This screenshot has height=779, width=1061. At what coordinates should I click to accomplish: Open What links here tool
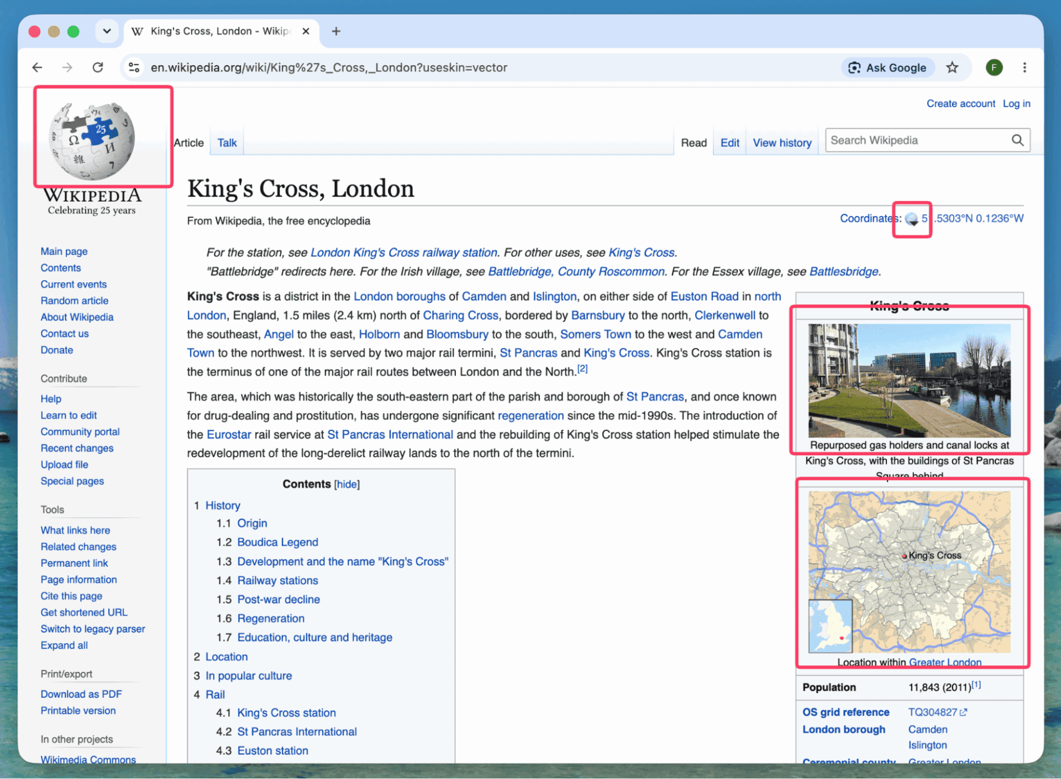click(x=75, y=530)
